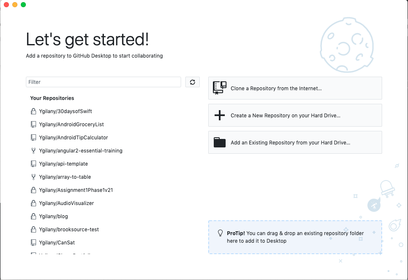408x280 pixels.
Task: Click the plus icon for new repository
Action: (220, 115)
